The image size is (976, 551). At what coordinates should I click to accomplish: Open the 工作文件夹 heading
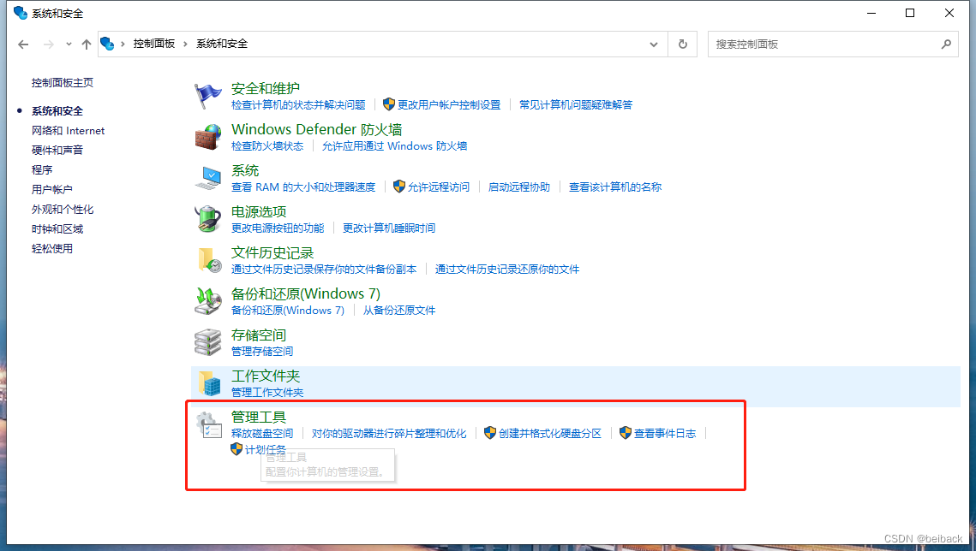coord(265,376)
